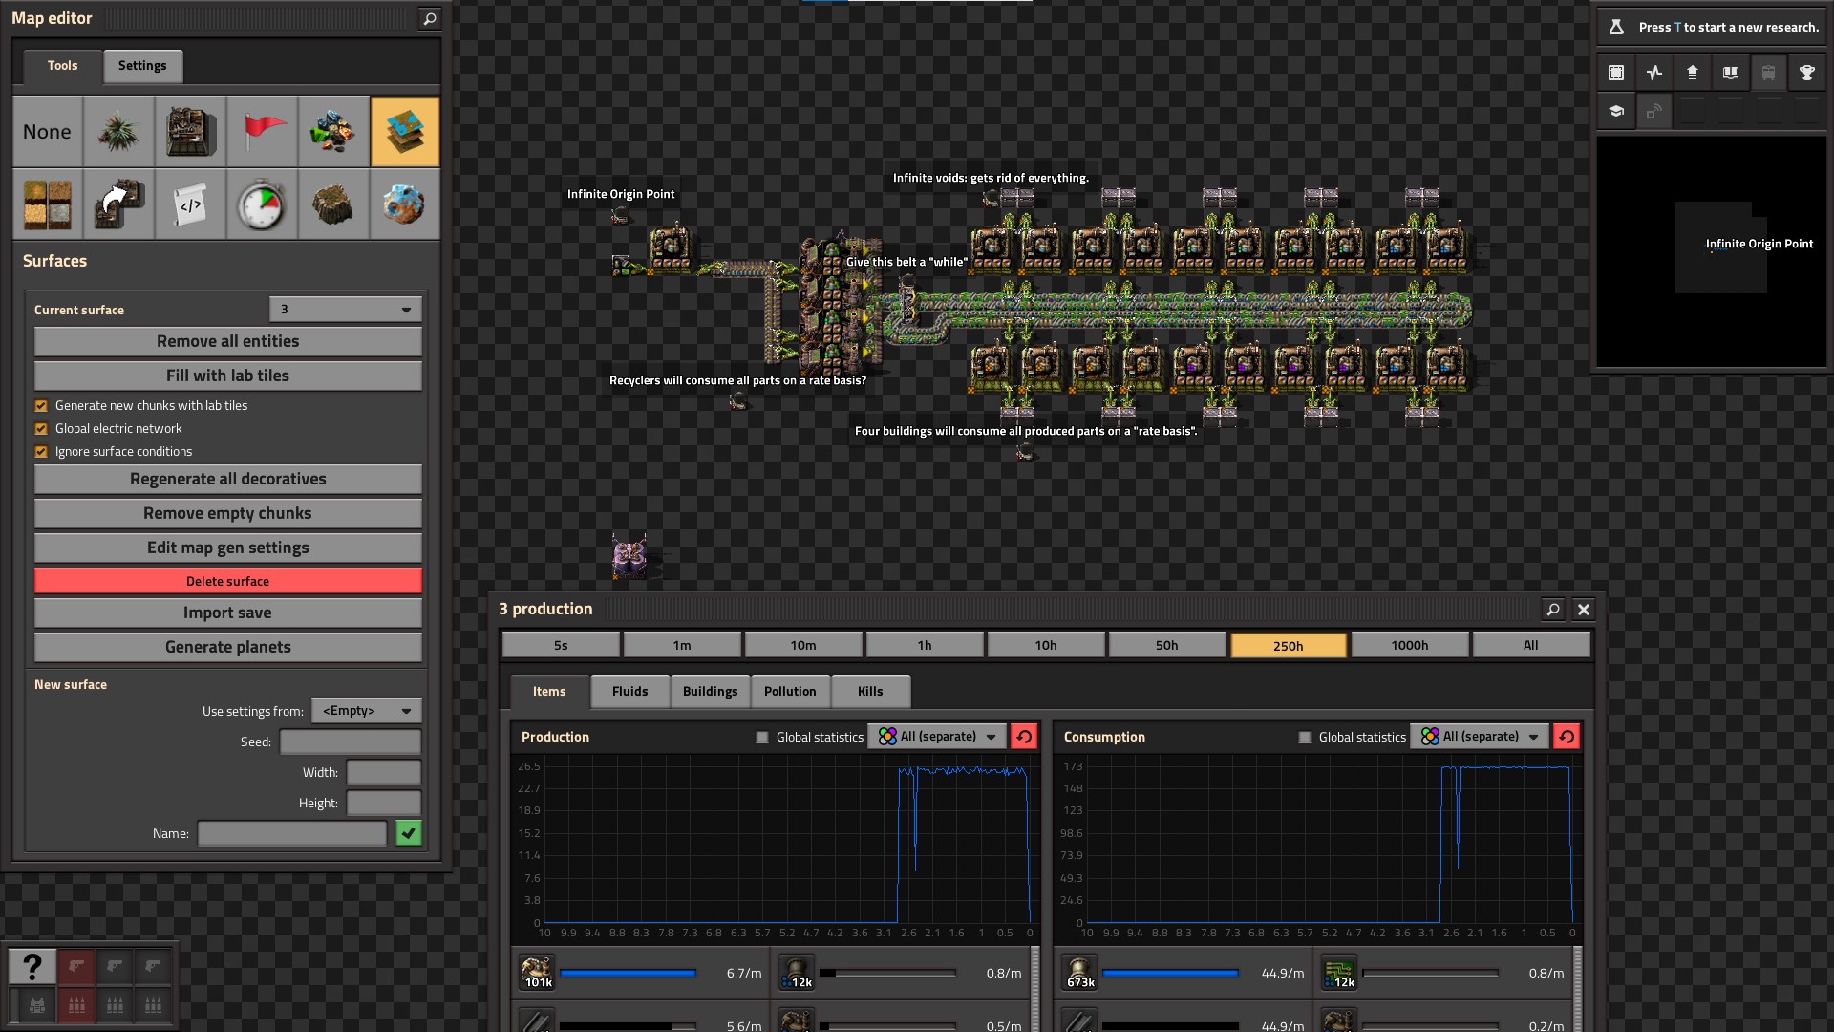Open the achievements trophy button
Image resolution: width=1834 pixels, height=1032 pixels.
tap(1806, 73)
